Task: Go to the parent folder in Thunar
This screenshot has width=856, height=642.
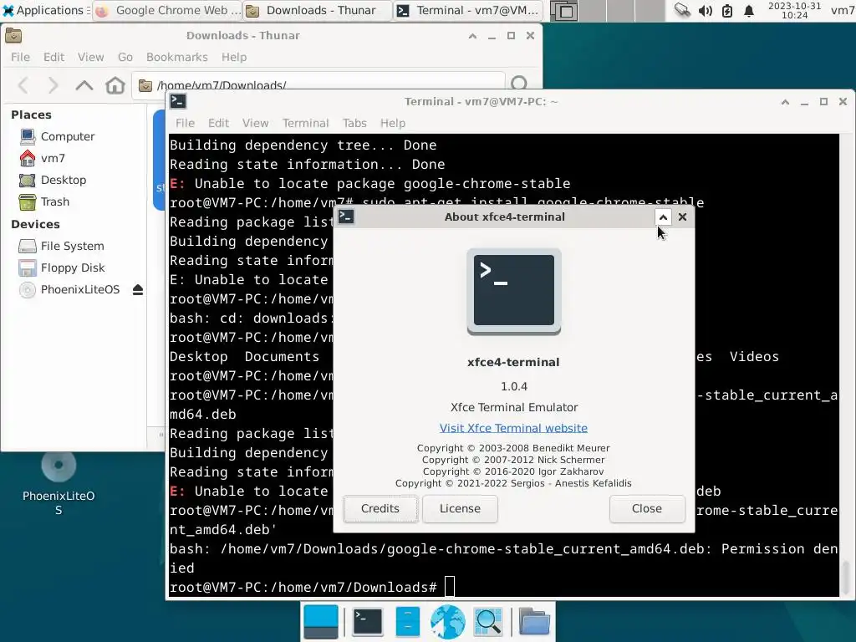Action: (x=84, y=85)
